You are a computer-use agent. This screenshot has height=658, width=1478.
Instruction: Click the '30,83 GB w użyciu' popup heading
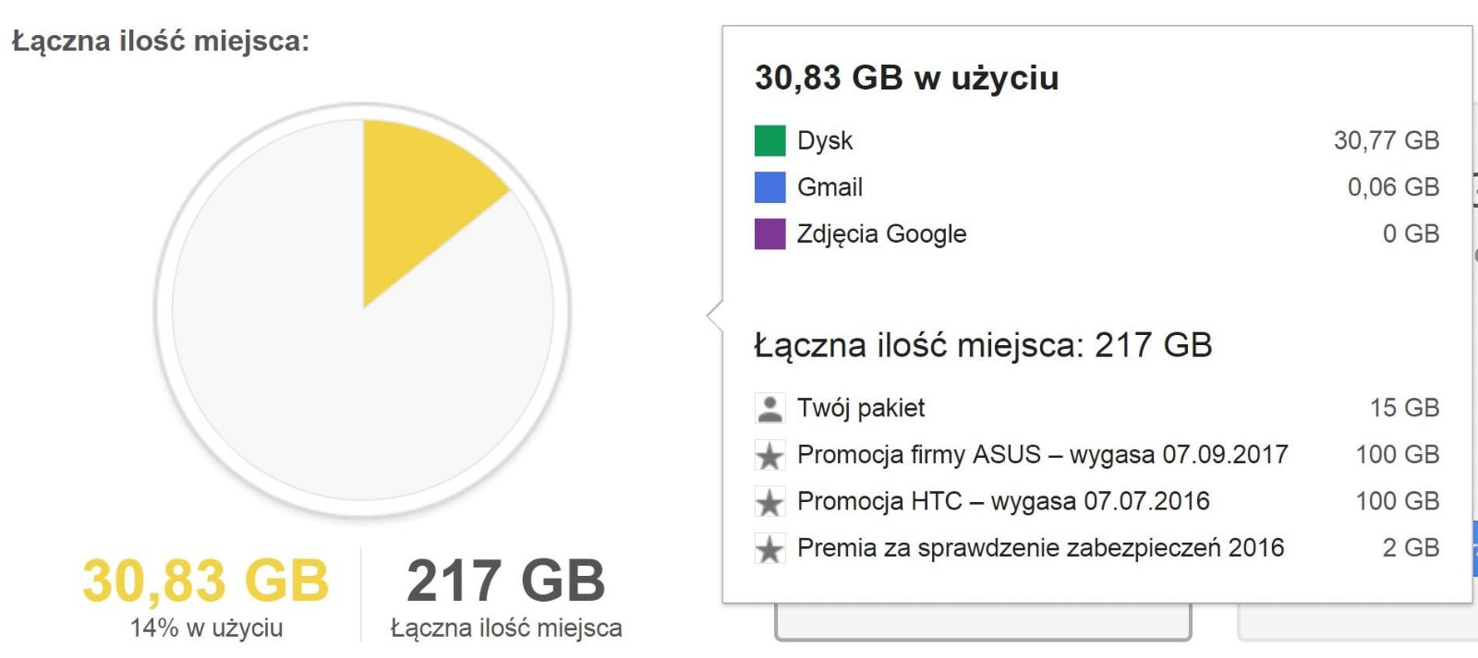pyautogui.click(x=906, y=78)
